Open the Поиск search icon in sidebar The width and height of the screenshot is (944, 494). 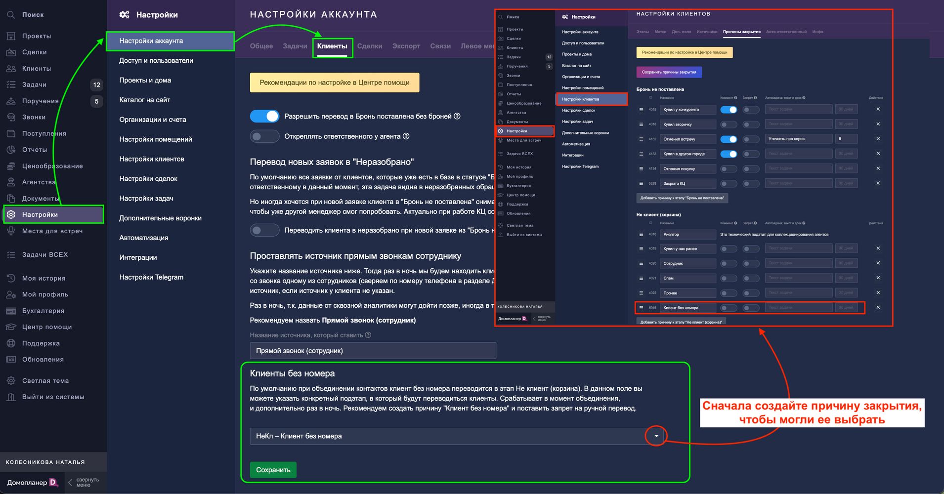click(11, 15)
